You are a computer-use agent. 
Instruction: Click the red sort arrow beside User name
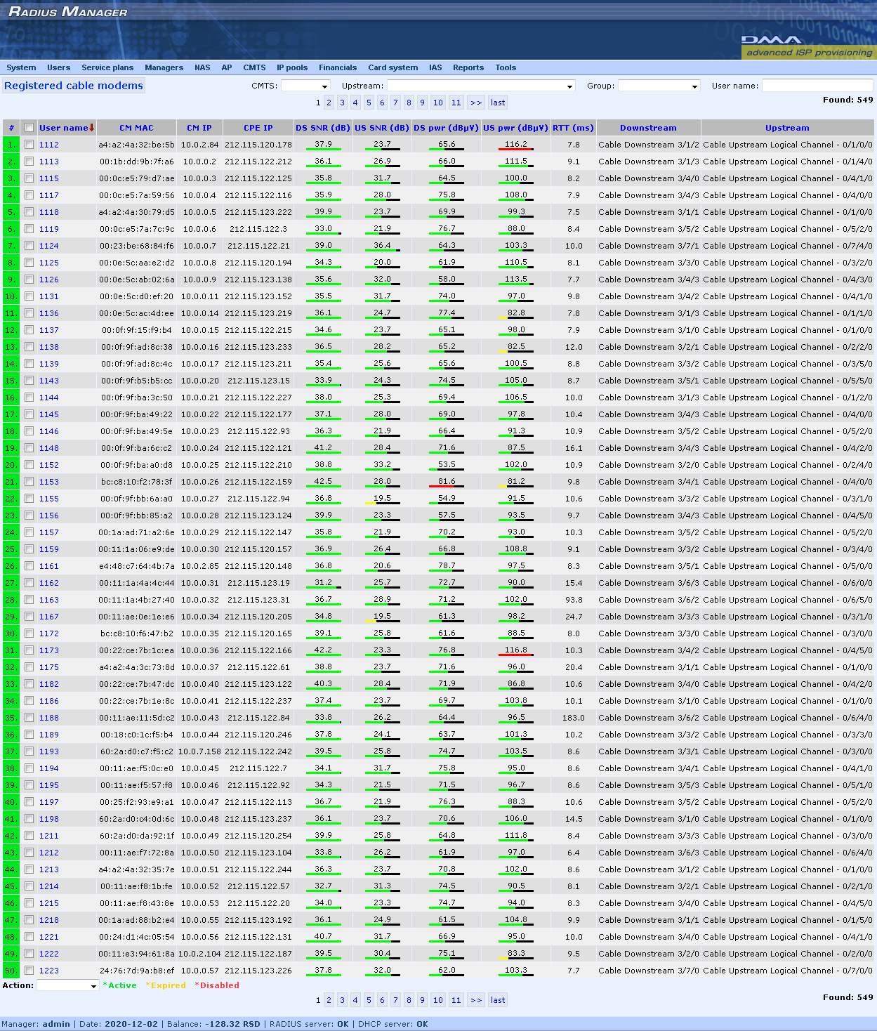click(91, 128)
